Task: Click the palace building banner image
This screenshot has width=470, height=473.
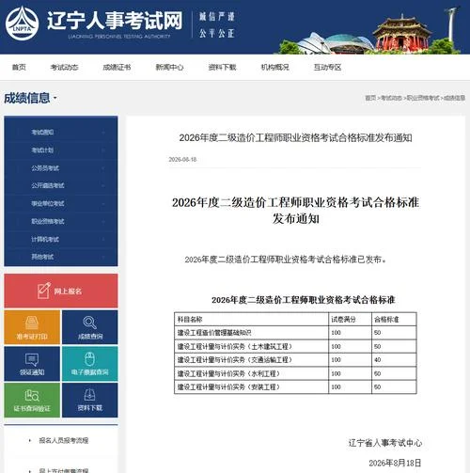Action: (x=401, y=34)
